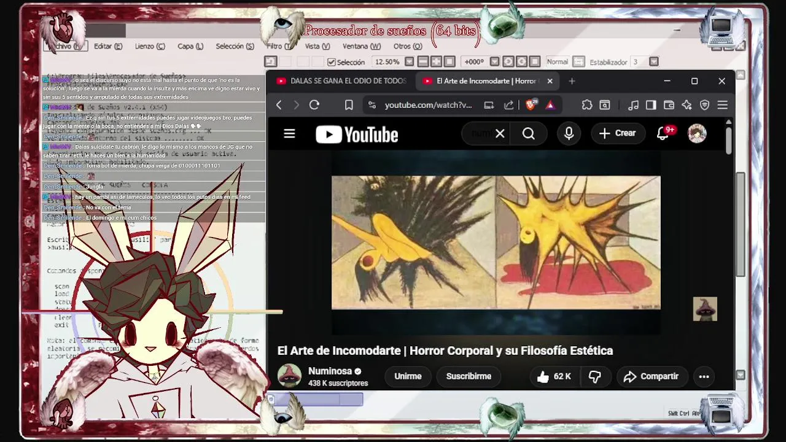Click the Crear button

click(617, 133)
